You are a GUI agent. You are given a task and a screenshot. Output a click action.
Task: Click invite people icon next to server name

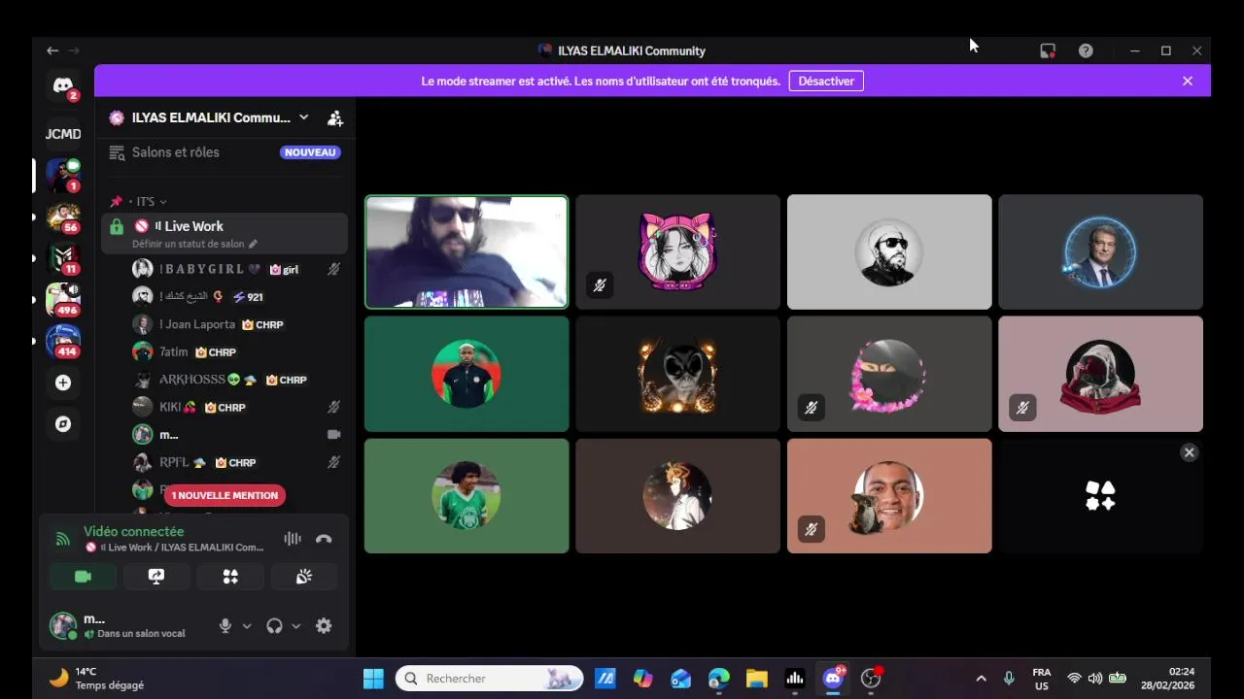tap(335, 118)
